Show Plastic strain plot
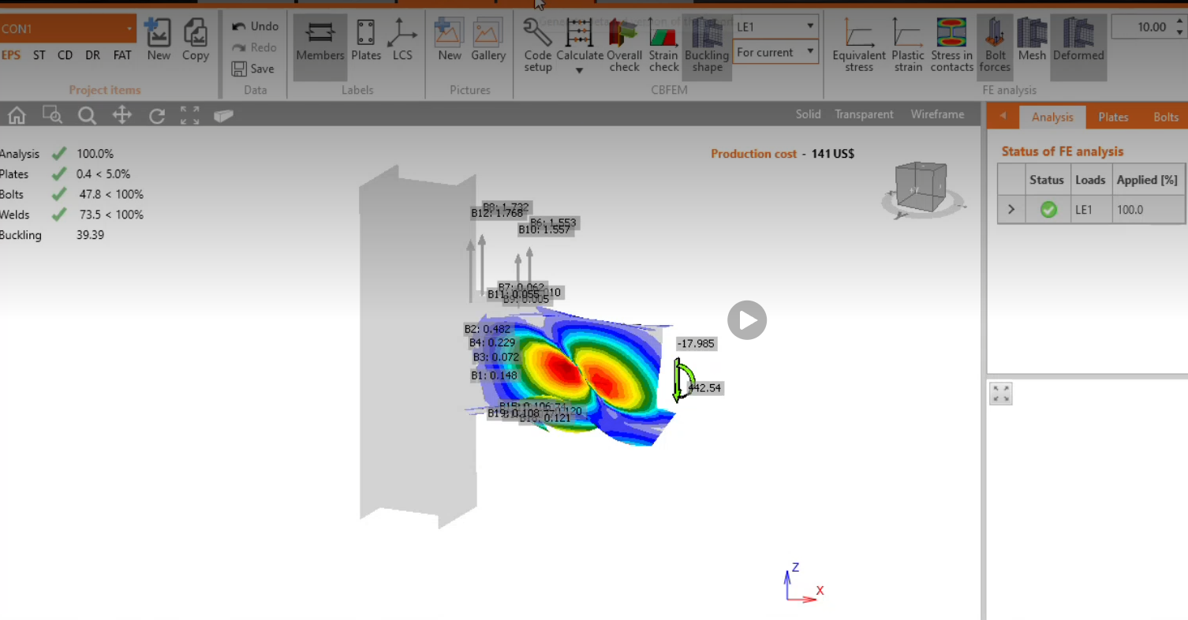Screen dimensions: 1188x620 click(x=908, y=46)
